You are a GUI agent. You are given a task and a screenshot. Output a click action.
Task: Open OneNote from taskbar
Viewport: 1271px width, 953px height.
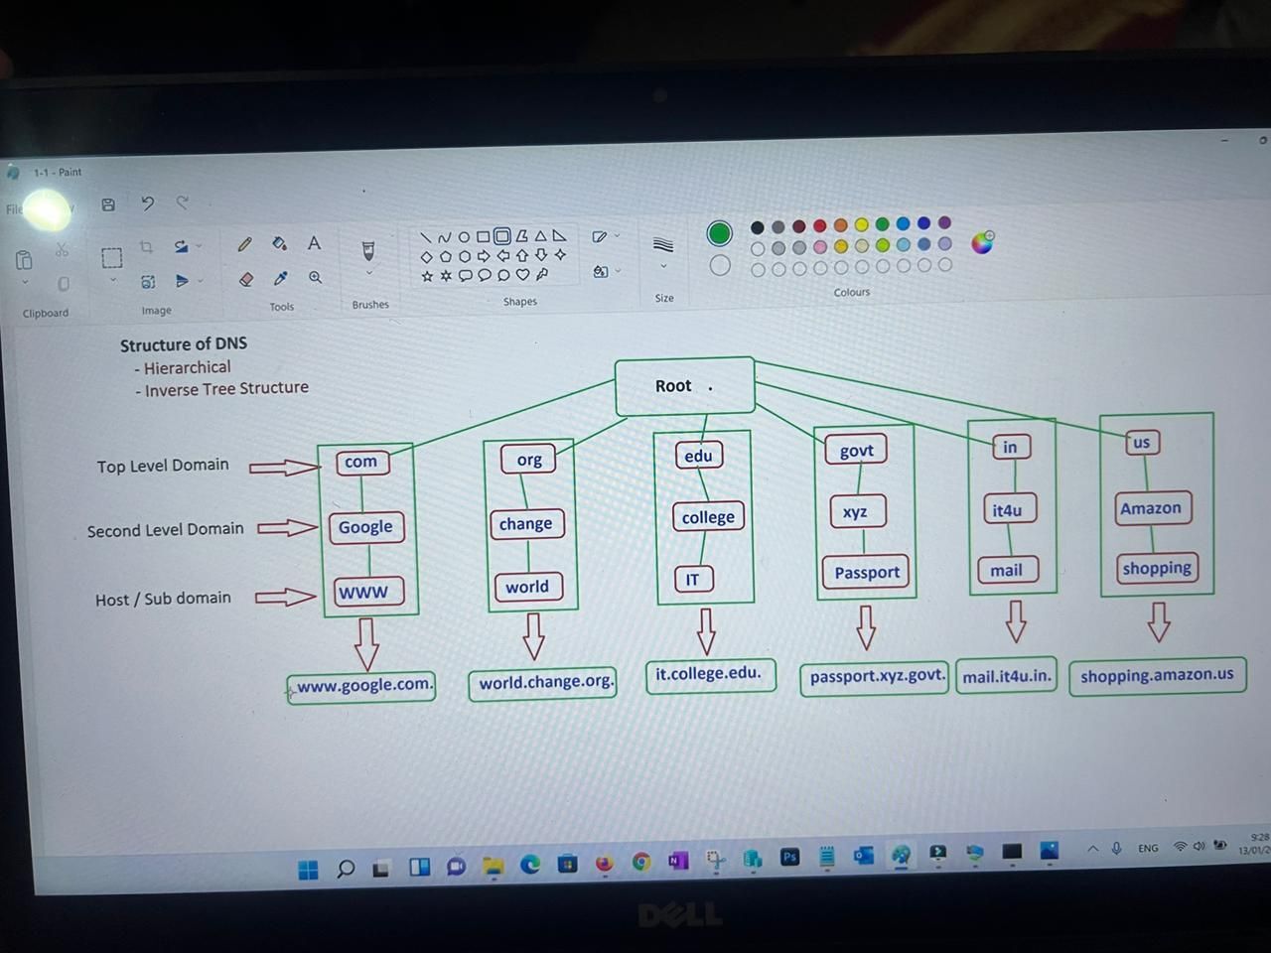[x=678, y=861]
